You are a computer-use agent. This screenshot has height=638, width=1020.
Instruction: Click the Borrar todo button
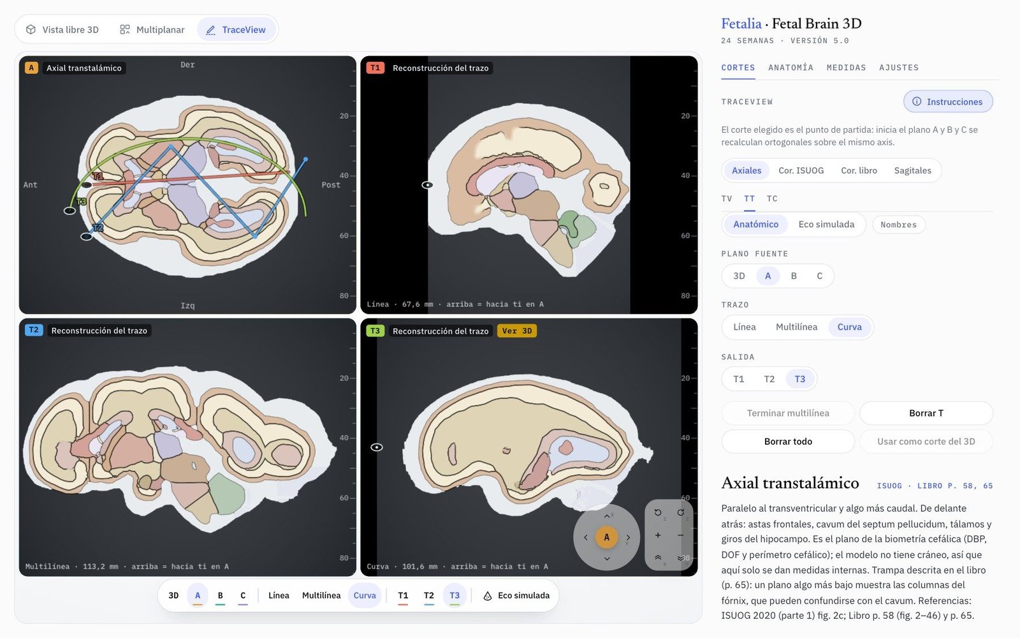pos(788,441)
